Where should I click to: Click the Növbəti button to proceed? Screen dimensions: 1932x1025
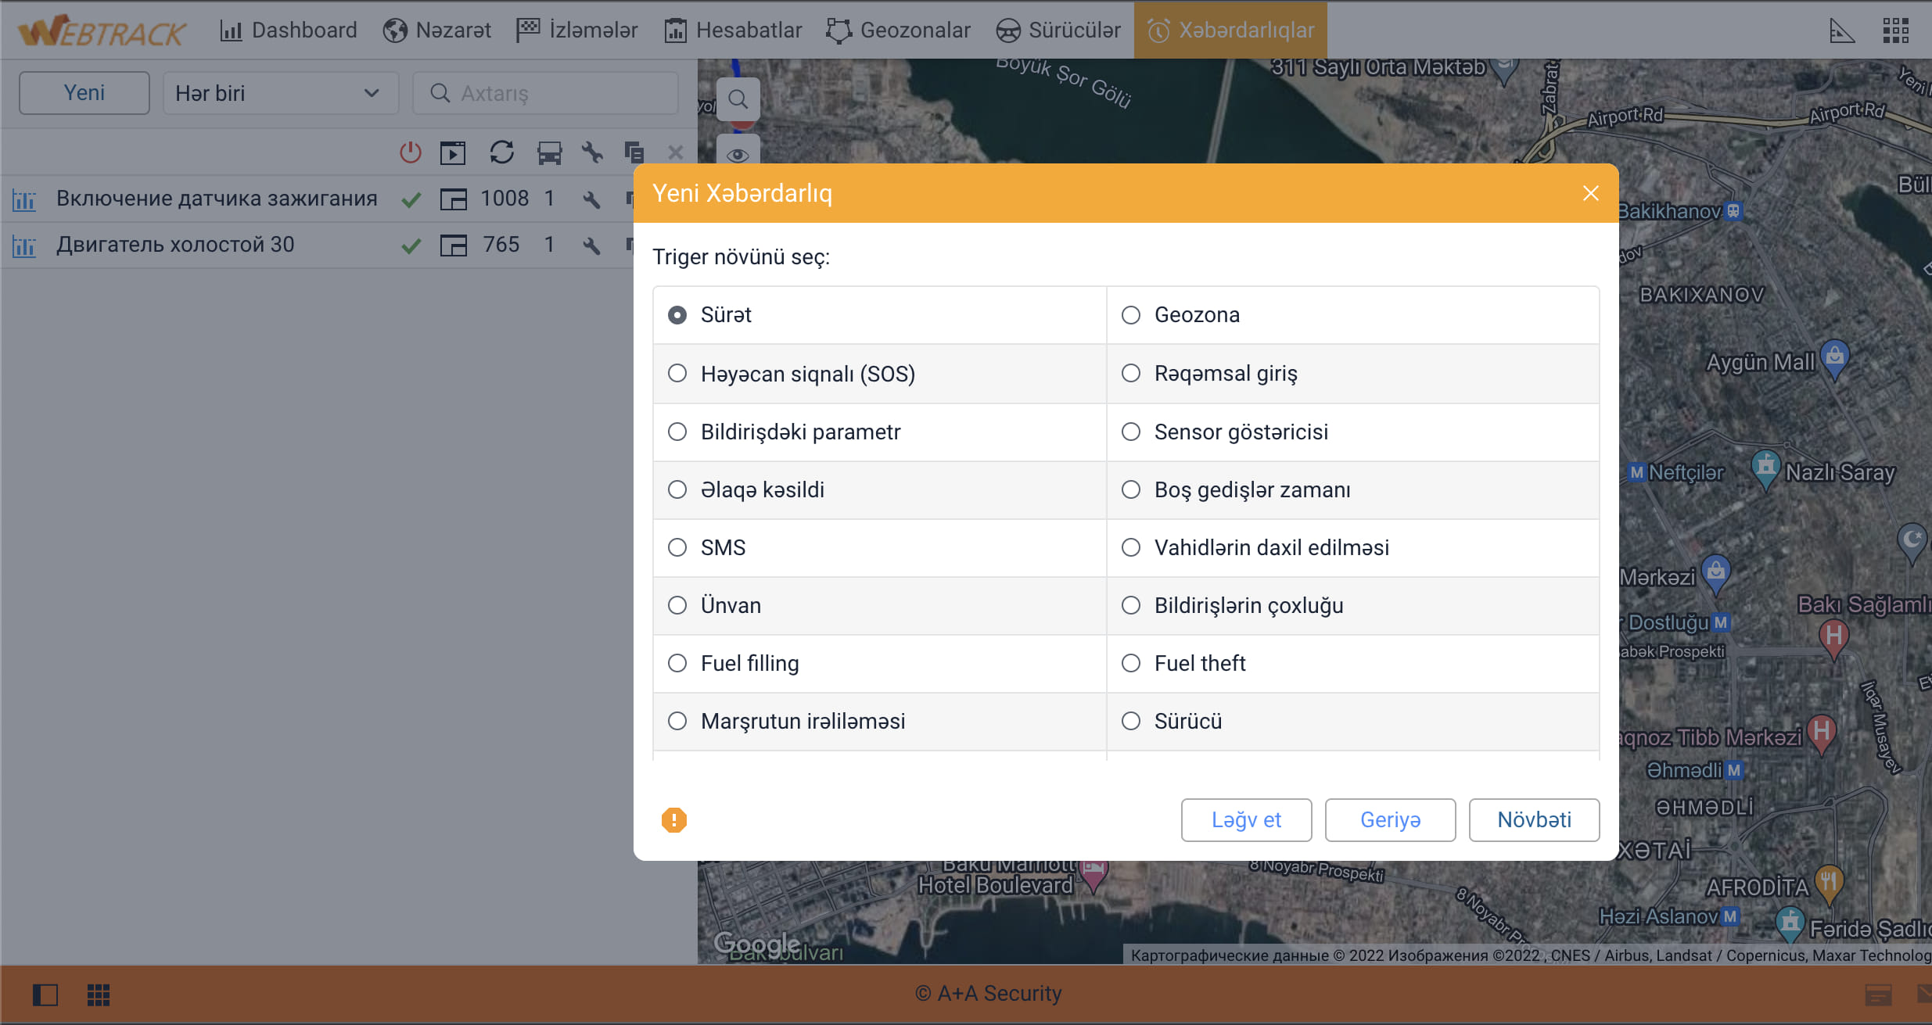click(x=1535, y=819)
